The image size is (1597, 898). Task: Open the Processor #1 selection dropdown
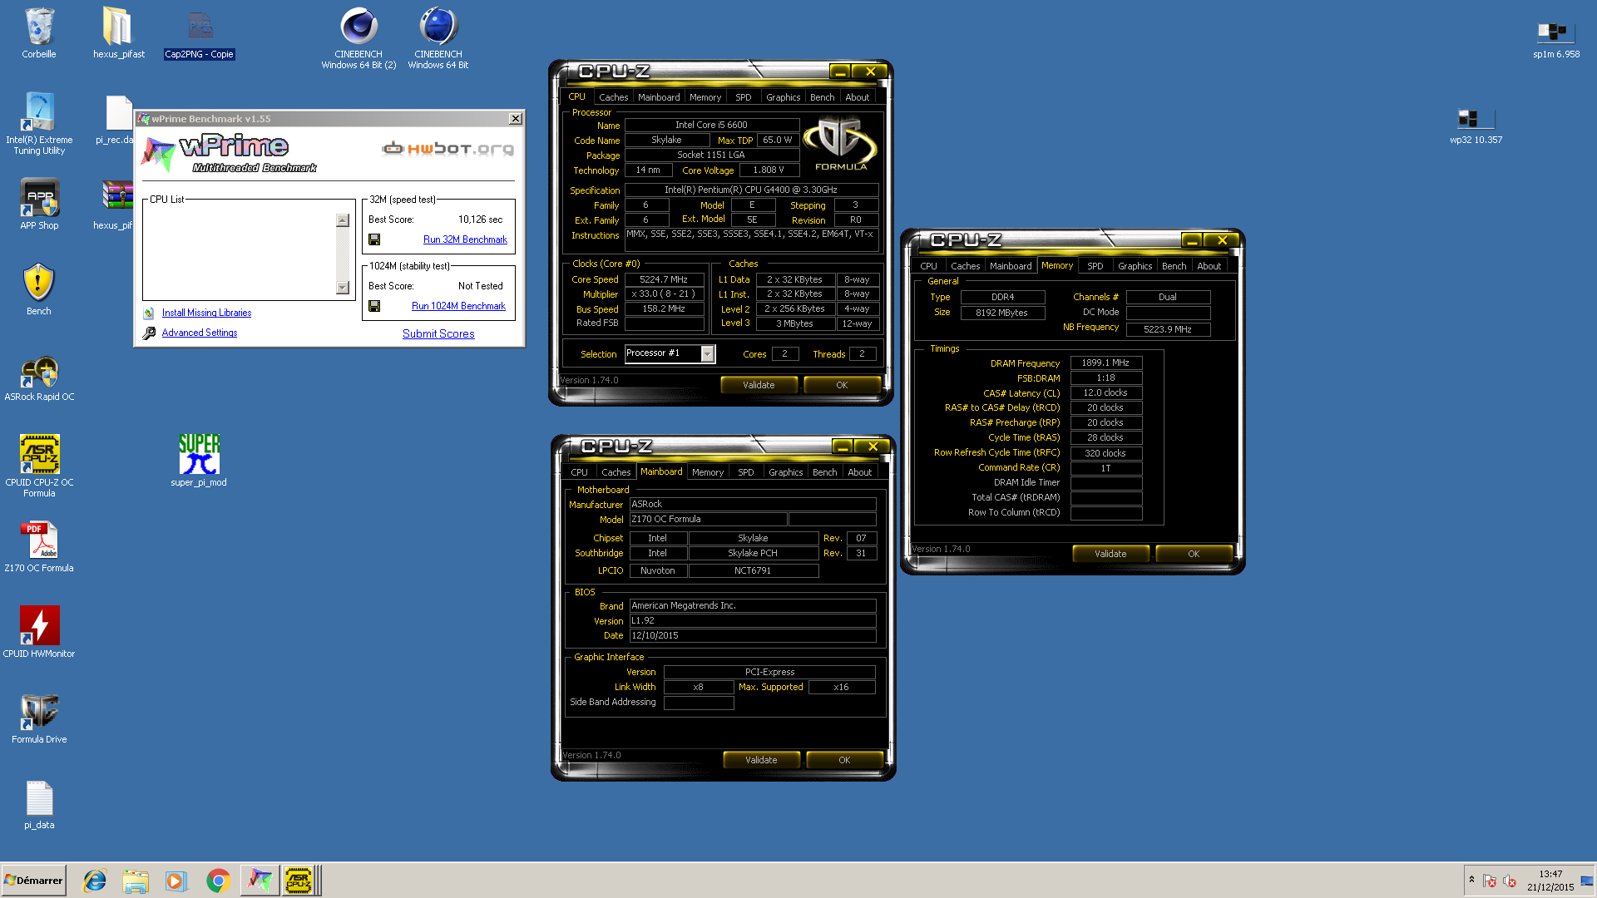pyautogui.click(x=707, y=353)
